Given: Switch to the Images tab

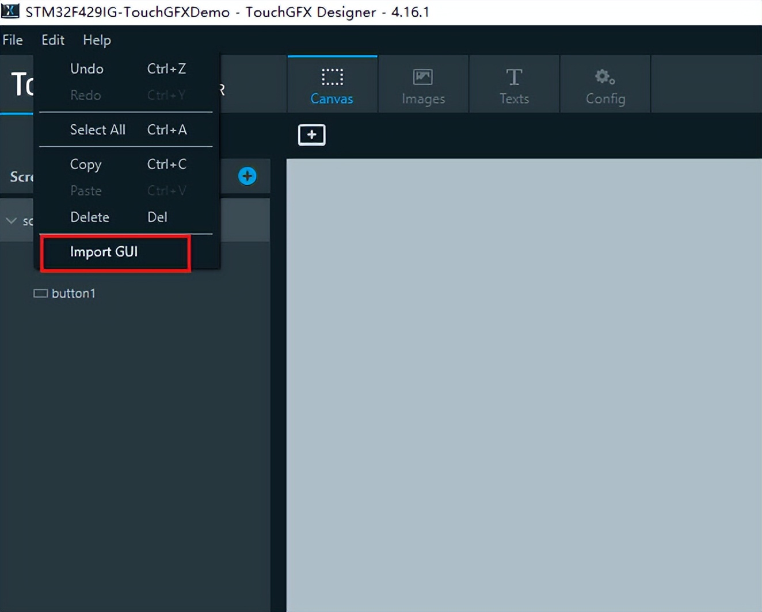Looking at the screenshot, I should pyautogui.click(x=424, y=85).
